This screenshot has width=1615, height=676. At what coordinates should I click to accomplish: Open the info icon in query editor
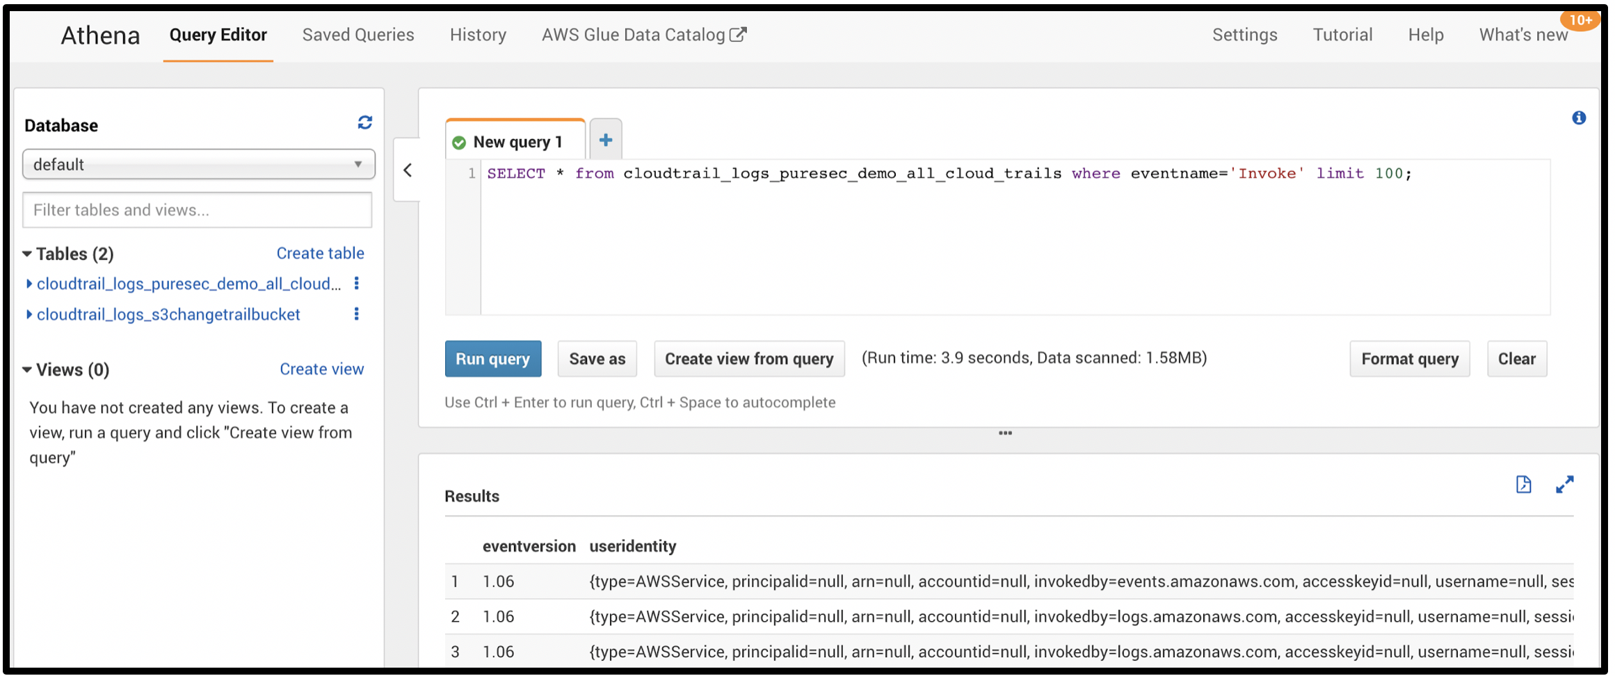(x=1579, y=118)
